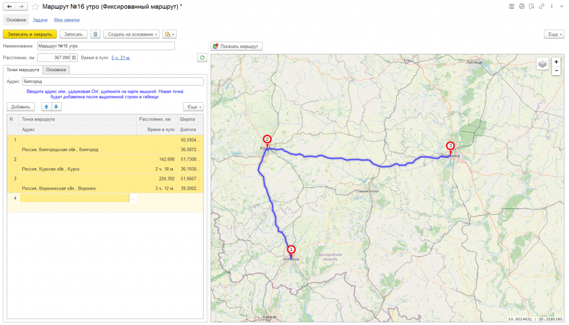Open the top-right Еще dropdown
Image resolution: width=569 pixels, height=325 pixels.
(555, 34)
